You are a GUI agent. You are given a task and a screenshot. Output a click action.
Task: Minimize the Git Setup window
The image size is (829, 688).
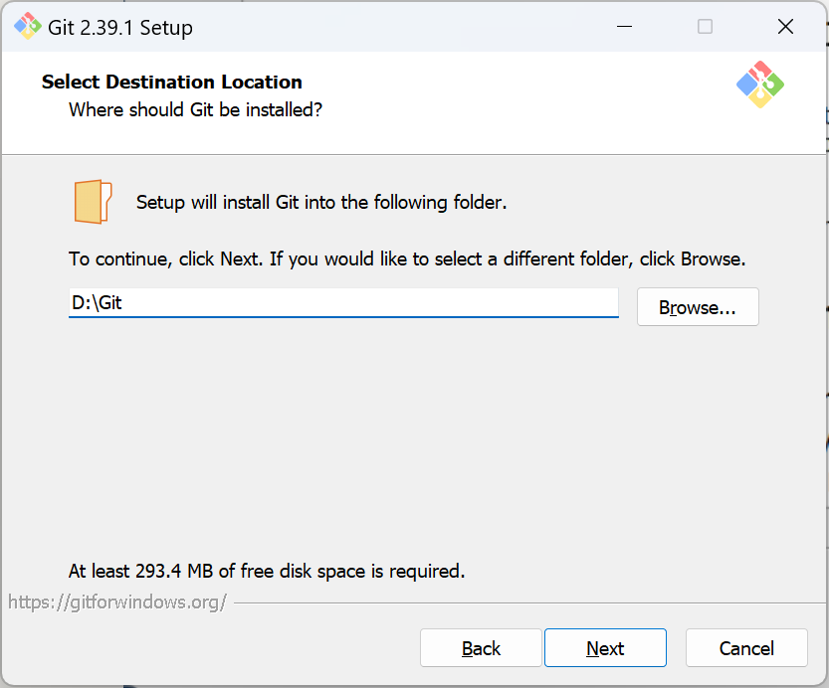(x=624, y=27)
